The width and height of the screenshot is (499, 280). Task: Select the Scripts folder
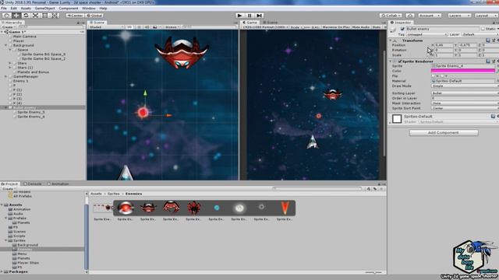click(19, 236)
